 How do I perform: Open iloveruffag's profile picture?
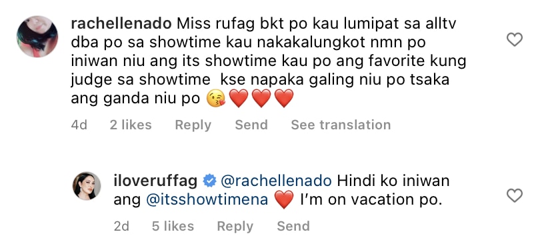[87, 186]
